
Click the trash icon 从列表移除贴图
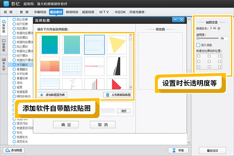[x=108, y=95]
